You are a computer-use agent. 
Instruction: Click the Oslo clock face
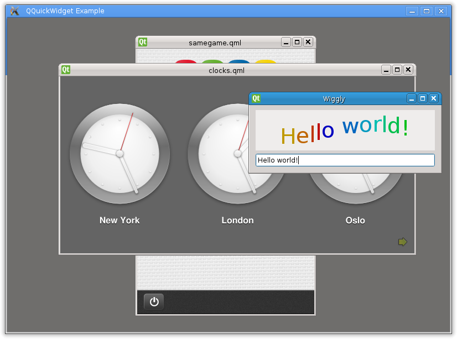355,188
